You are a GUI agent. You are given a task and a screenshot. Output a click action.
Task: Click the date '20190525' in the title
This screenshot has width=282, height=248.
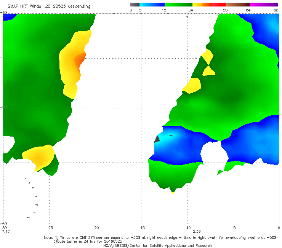click(55, 6)
